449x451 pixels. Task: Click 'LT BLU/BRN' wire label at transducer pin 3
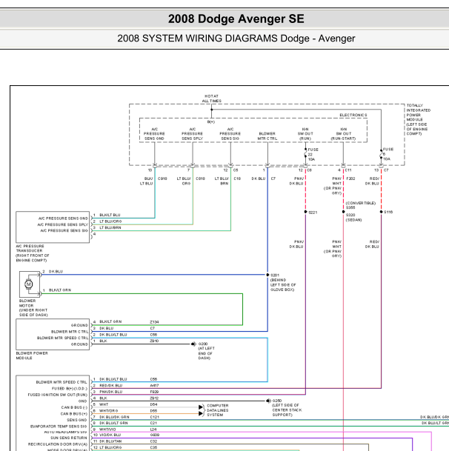[110, 227]
